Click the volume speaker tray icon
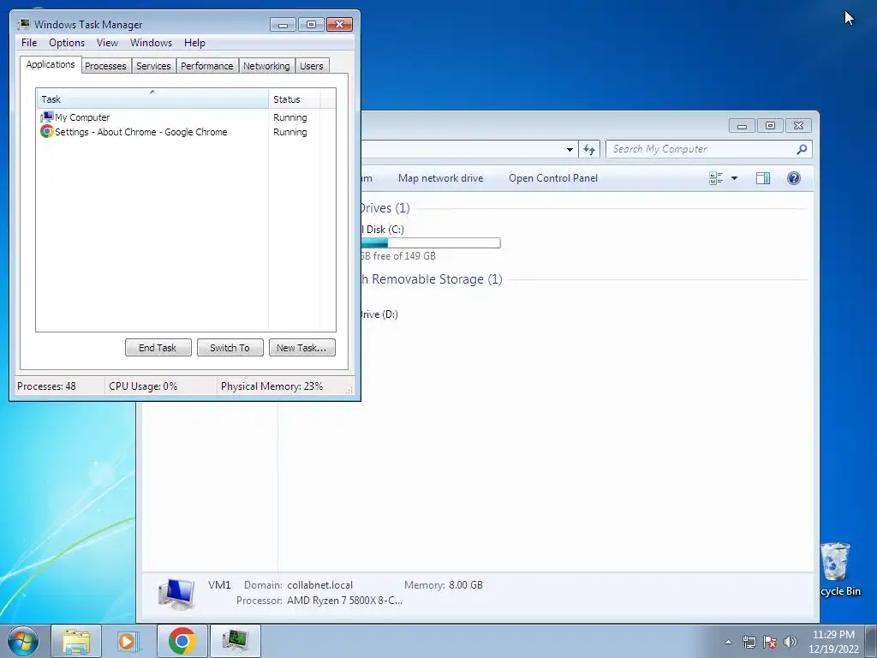Image resolution: width=877 pixels, height=658 pixels. [790, 642]
